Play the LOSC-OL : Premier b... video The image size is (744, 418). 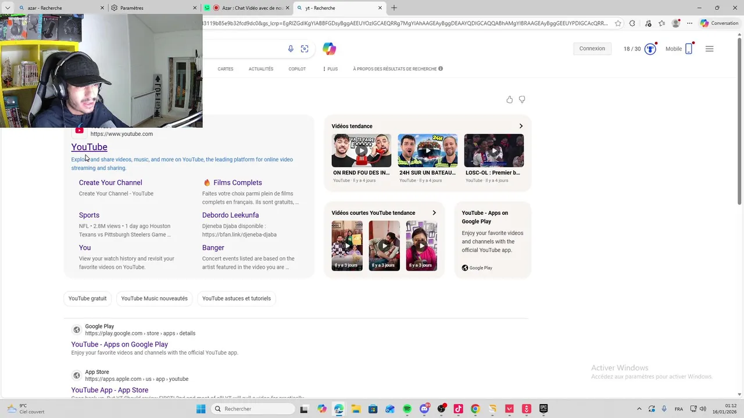[x=494, y=151]
